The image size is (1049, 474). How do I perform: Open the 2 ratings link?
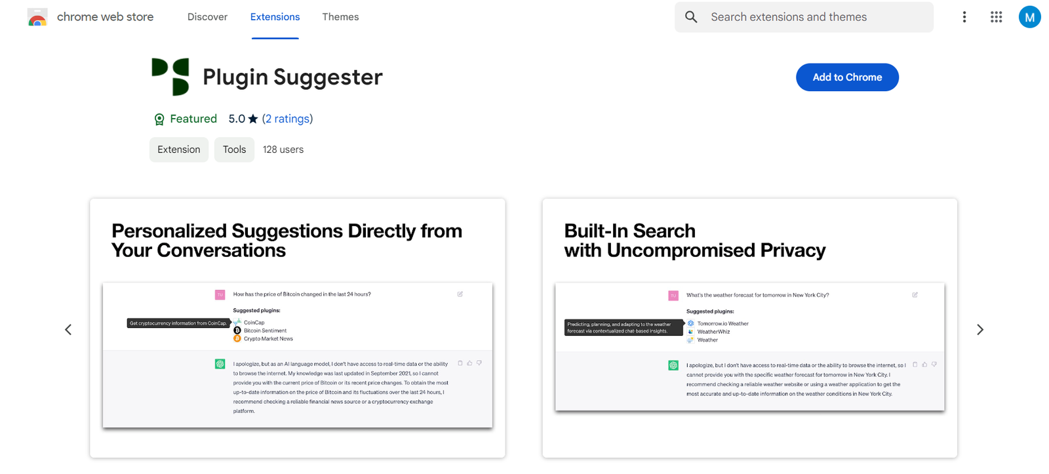tap(287, 119)
